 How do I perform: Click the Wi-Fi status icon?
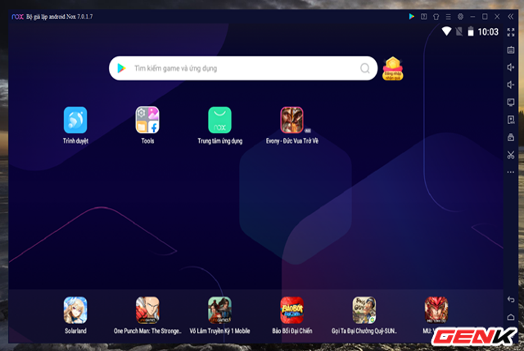coord(447,31)
